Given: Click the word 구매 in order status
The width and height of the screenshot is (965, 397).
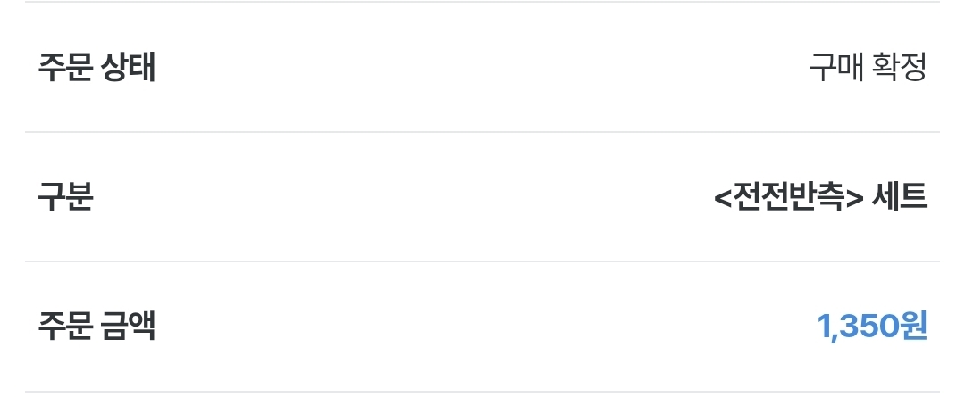Looking at the screenshot, I should (835, 67).
